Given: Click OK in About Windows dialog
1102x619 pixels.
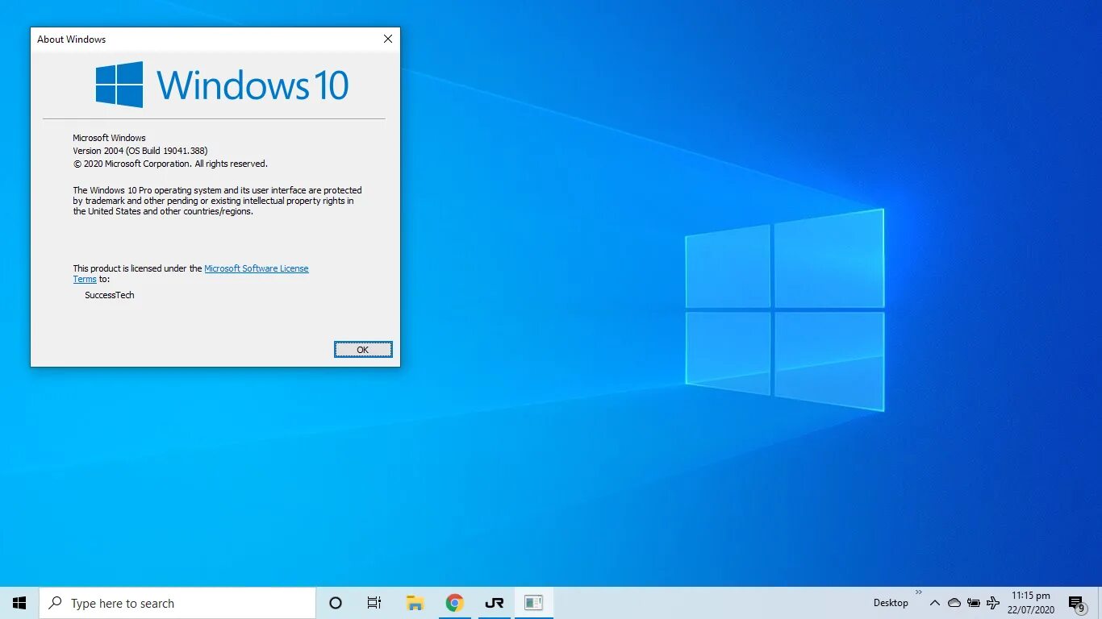Looking at the screenshot, I should pos(363,349).
